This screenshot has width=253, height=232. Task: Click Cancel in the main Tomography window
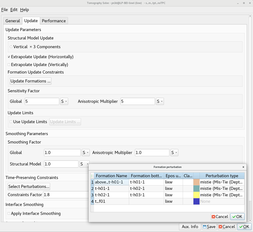click(x=227, y=227)
